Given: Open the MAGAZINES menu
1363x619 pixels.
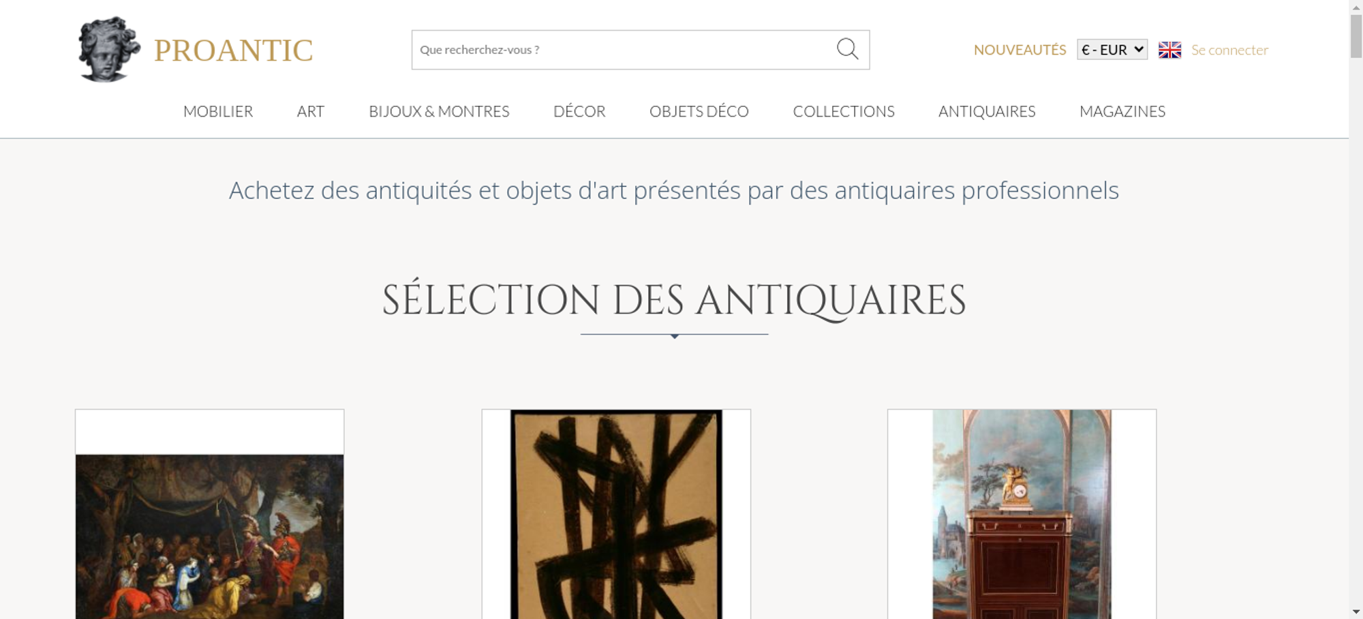Looking at the screenshot, I should 1122,111.
